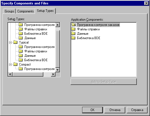Collapse the Typical setup type node
Viewport: 150px width, 116px height.
click(x=10, y=42)
